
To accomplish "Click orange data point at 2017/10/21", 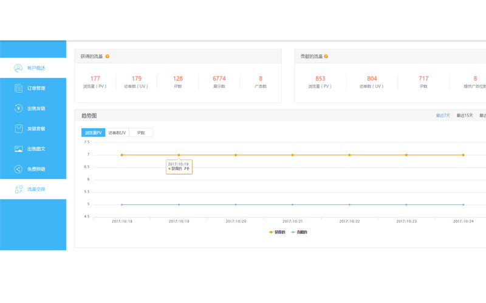I will coord(293,155).
